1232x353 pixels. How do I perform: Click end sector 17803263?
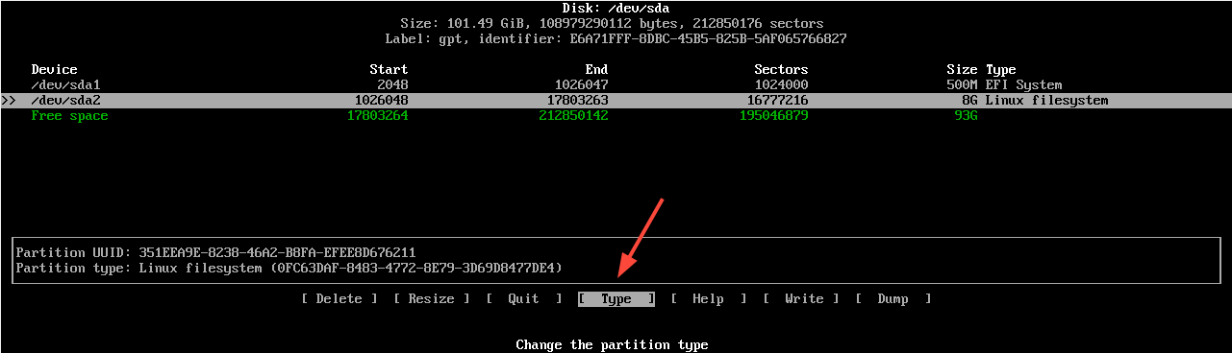tap(577, 101)
